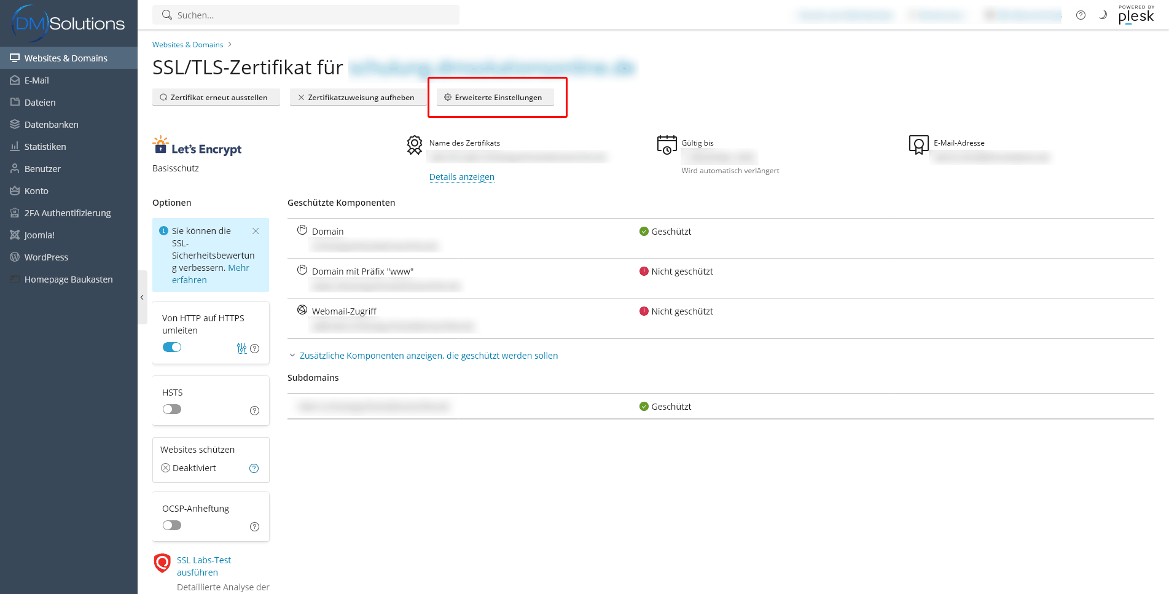Toggle dark mode moon icon
The image size is (1169, 594).
coord(1103,15)
